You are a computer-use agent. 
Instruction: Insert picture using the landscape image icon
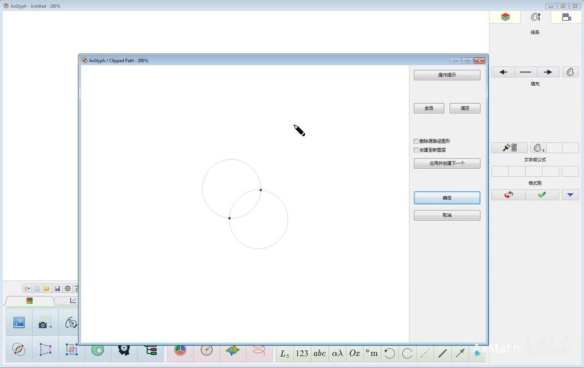coord(19,322)
